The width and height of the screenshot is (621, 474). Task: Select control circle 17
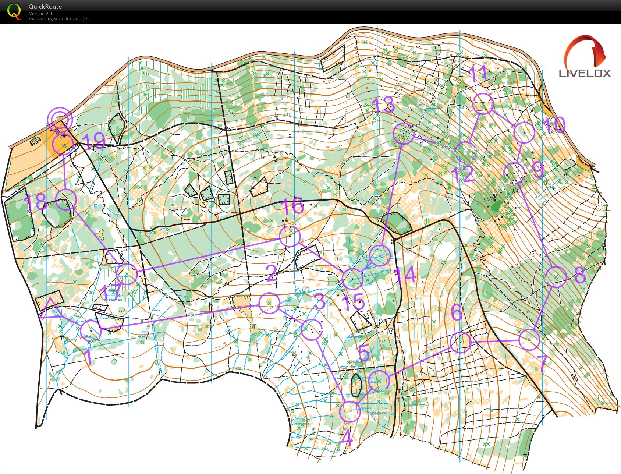pyautogui.click(x=127, y=274)
